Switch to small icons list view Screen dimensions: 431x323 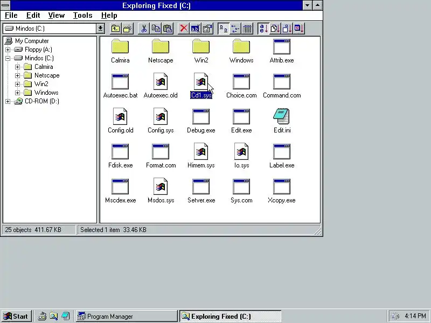click(x=235, y=29)
